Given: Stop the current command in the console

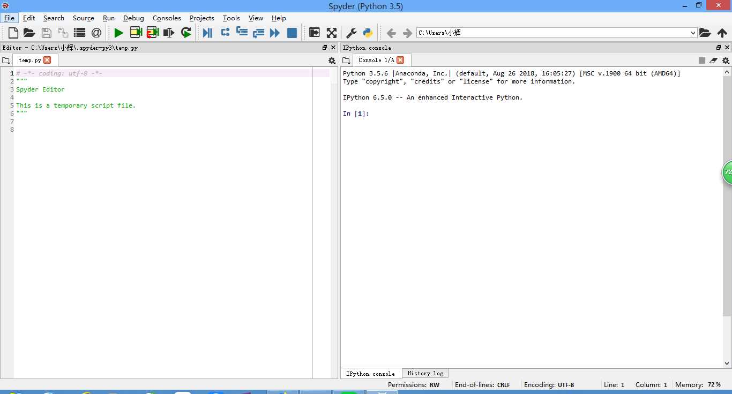Looking at the screenshot, I should (702, 60).
